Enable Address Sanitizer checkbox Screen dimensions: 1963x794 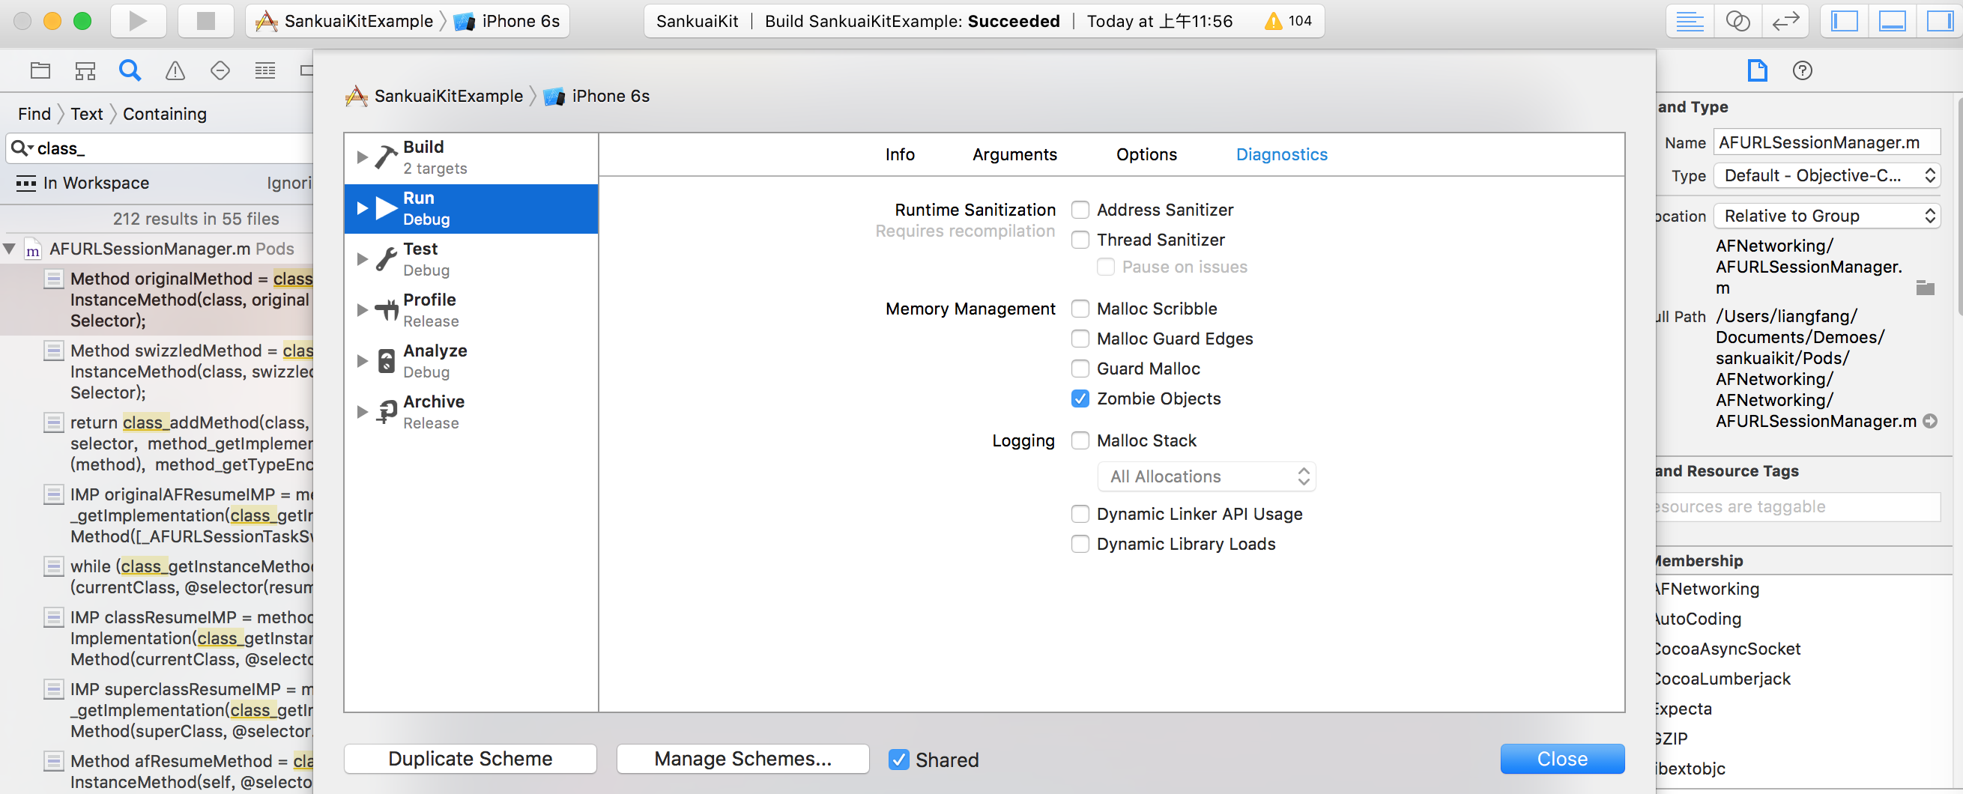click(1080, 210)
